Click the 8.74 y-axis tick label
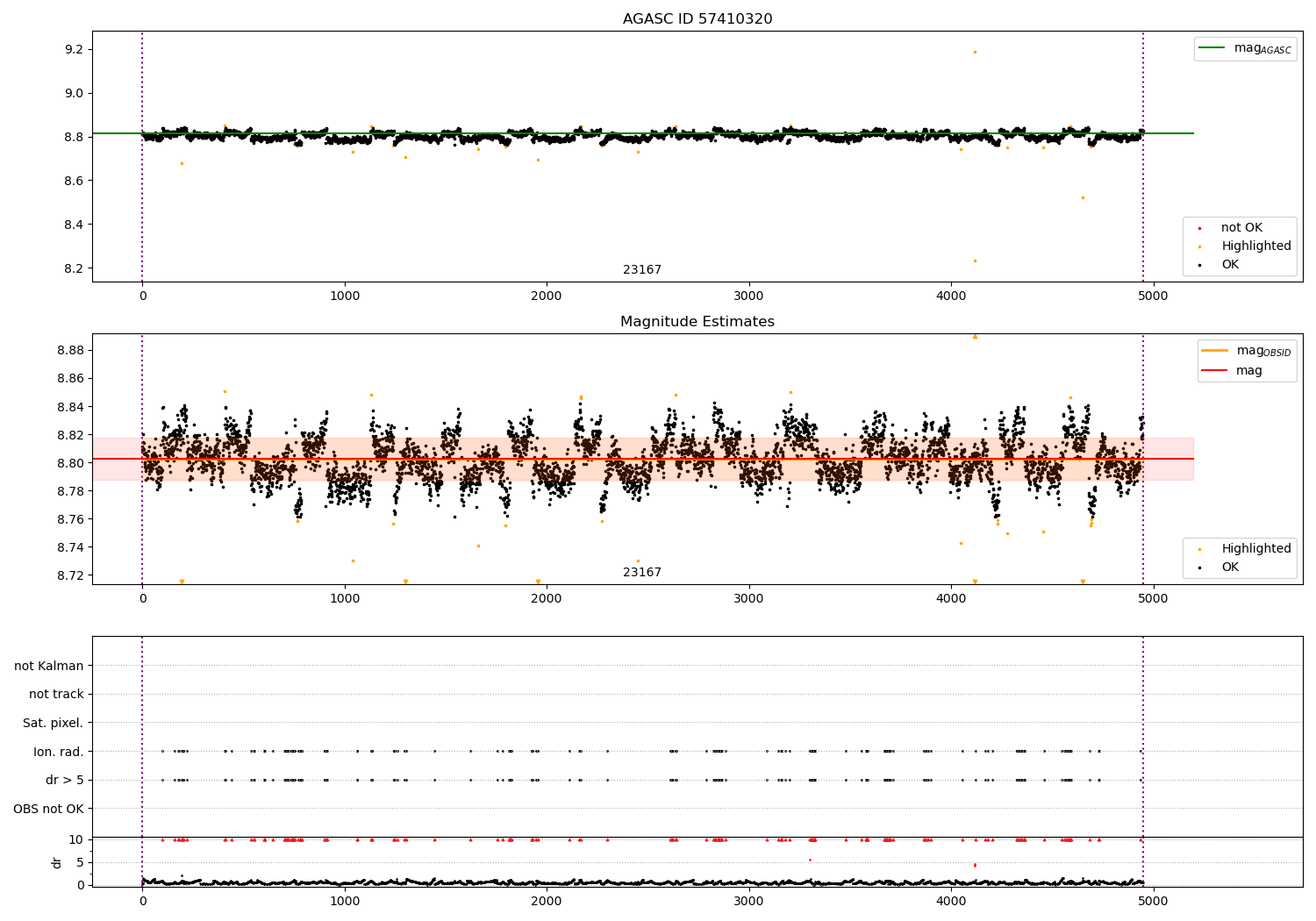Screen dimensions: 1316x921 (69, 547)
